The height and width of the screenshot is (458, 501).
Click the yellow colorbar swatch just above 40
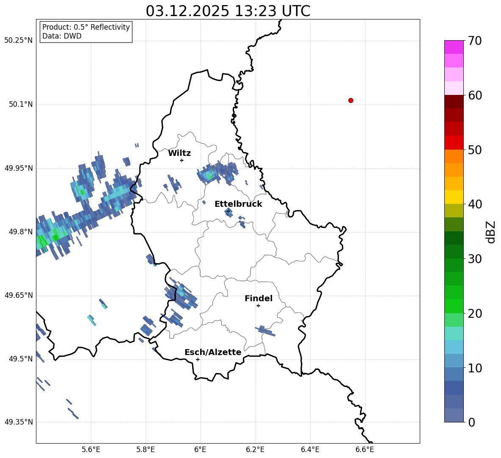pos(454,197)
